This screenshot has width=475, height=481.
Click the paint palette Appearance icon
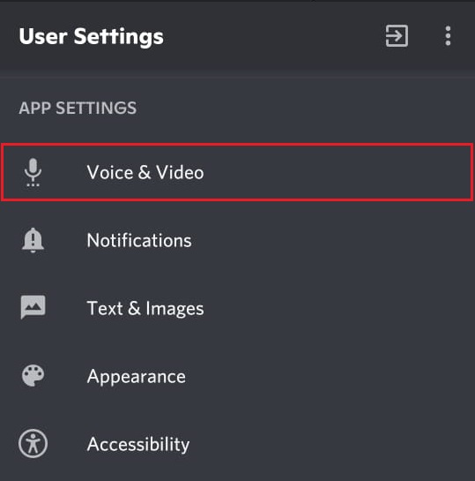(33, 375)
